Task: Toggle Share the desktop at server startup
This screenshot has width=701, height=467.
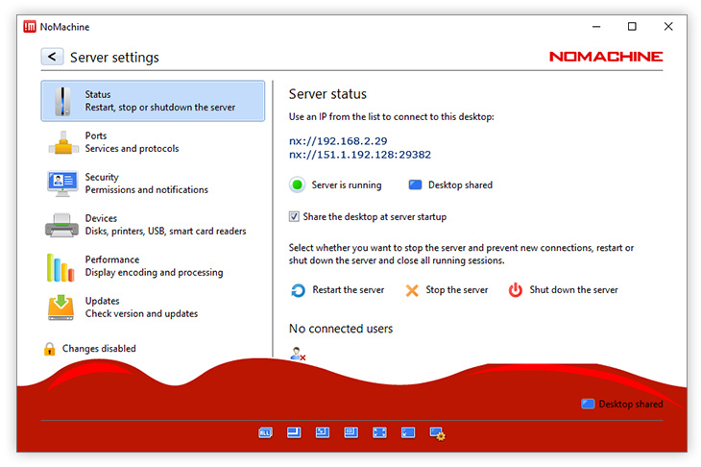Action: click(x=295, y=217)
